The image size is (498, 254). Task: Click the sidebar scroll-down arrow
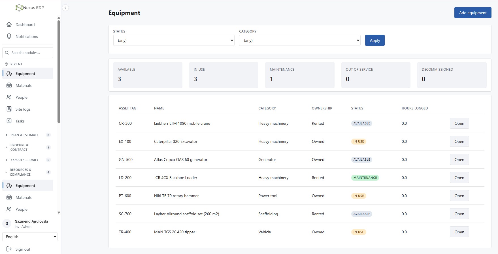coord(59,212)
